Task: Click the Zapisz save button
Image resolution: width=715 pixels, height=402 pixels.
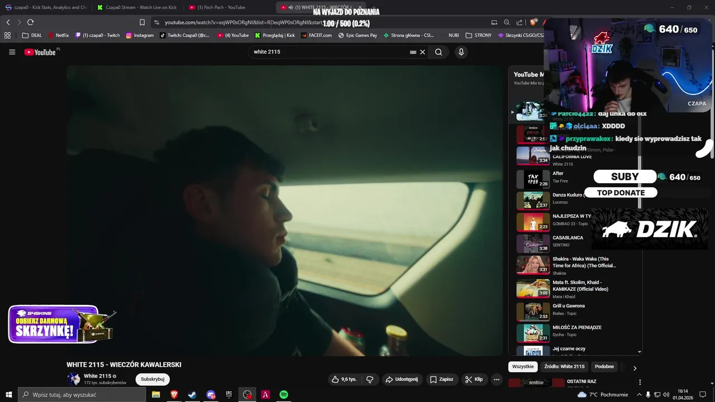Action: [x=441, y=379]
